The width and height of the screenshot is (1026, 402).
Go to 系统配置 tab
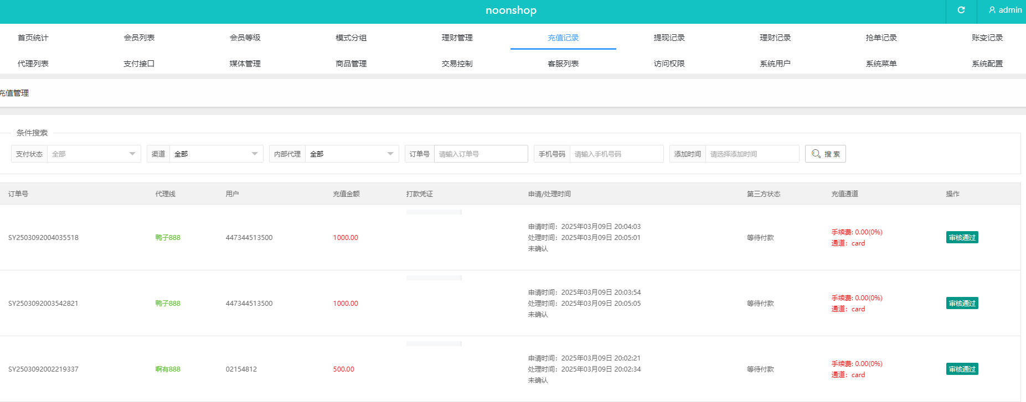click(987, 64)
